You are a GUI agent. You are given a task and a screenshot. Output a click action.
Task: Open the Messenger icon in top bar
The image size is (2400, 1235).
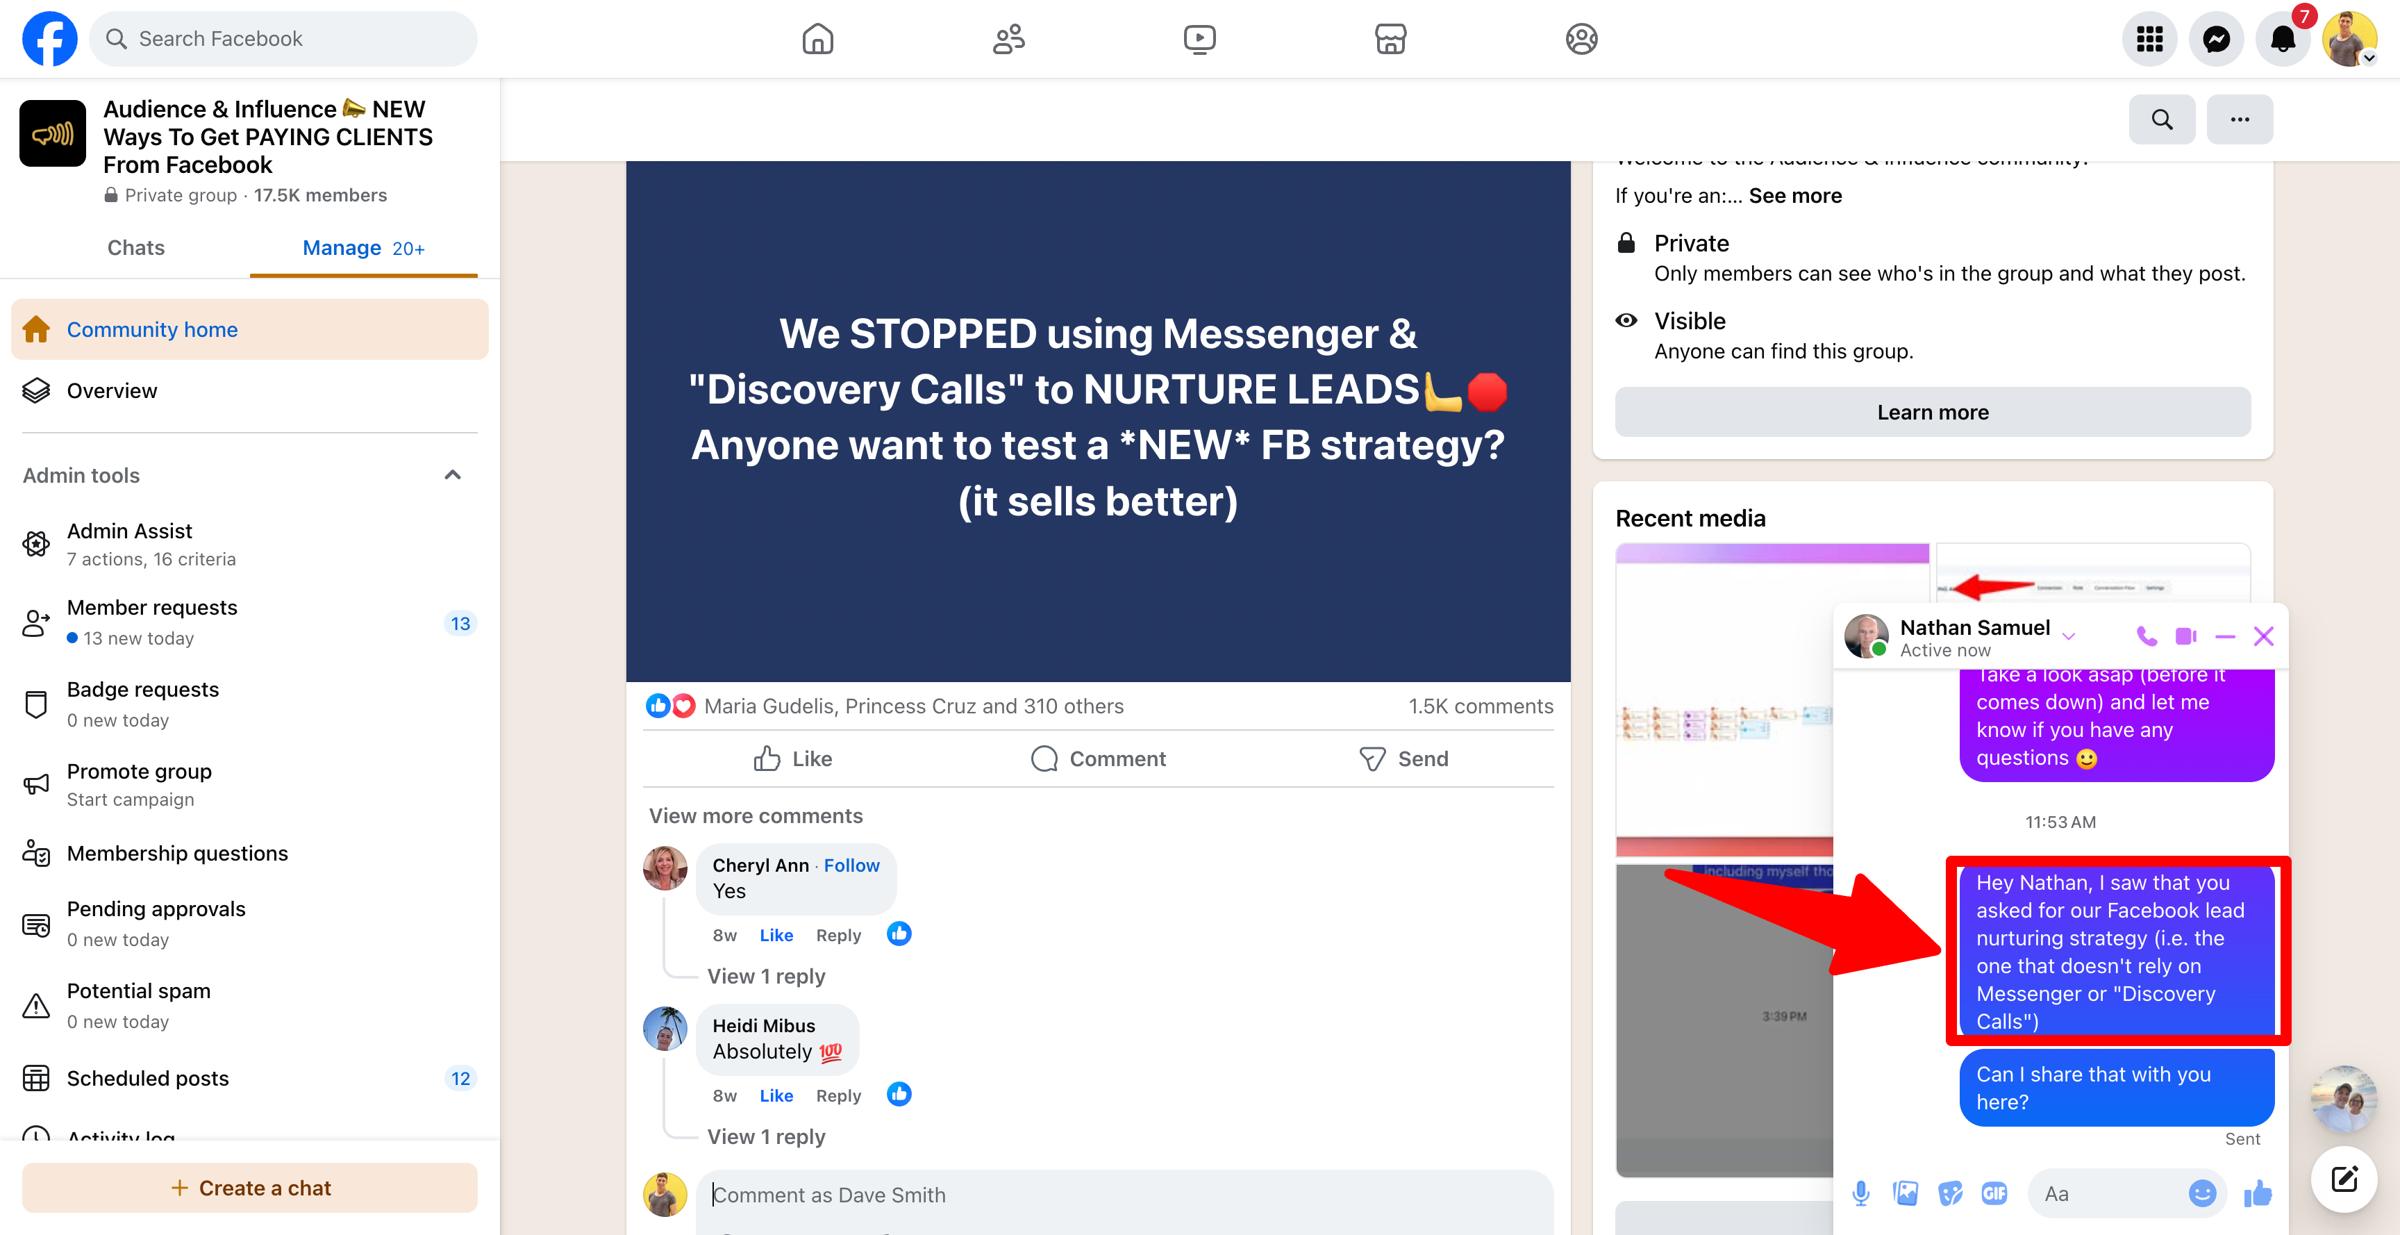click(x=2215, y=39)
